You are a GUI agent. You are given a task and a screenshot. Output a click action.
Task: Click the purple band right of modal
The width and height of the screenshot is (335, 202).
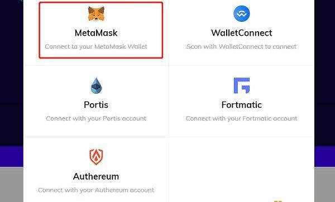click(x=324, y=156)
